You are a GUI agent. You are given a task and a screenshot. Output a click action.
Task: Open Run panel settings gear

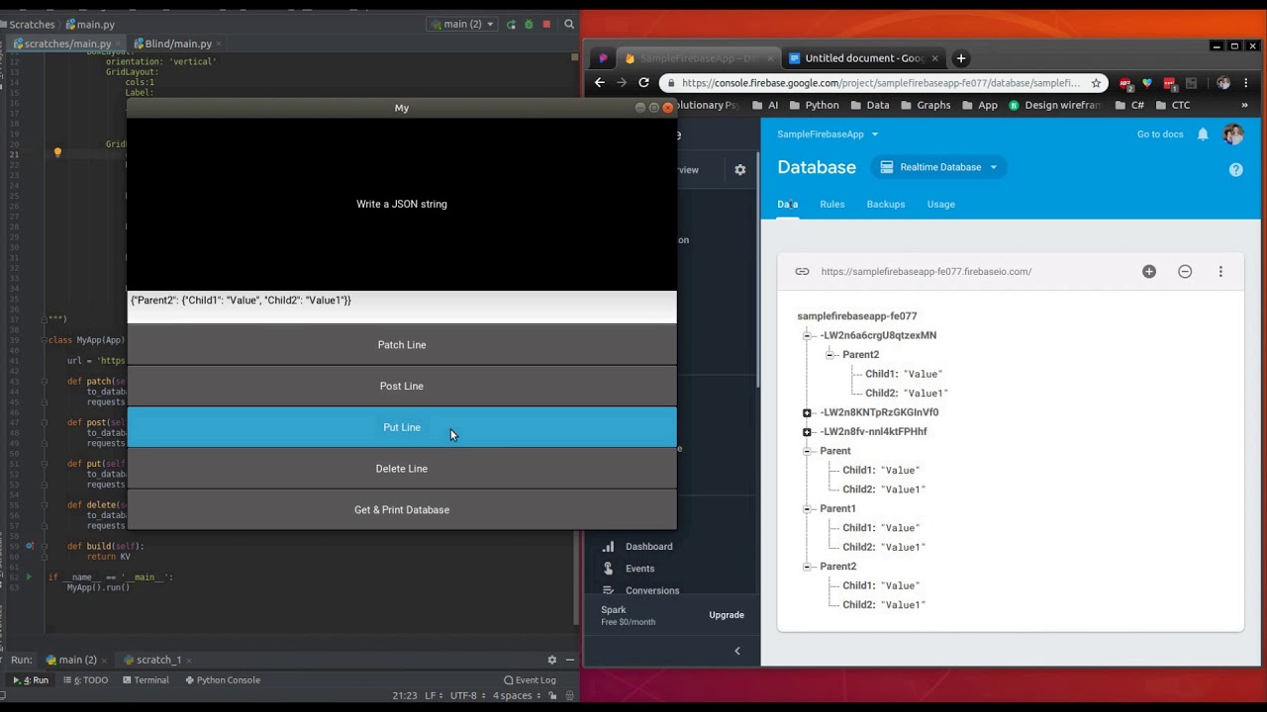(x=552, y=660)
